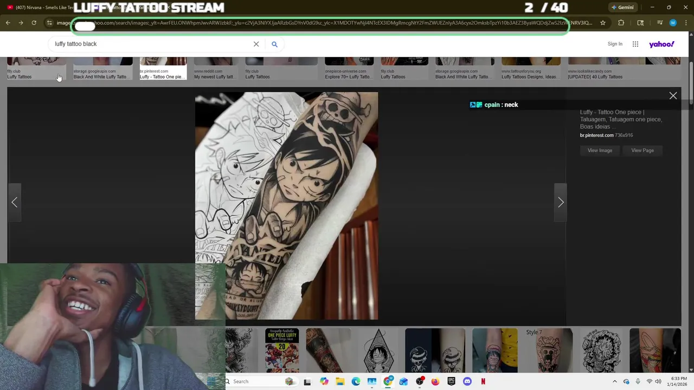Viewport: 694px width, 390px height.
Task: Open site information icon in address bar
Action: tap(49, 23)
